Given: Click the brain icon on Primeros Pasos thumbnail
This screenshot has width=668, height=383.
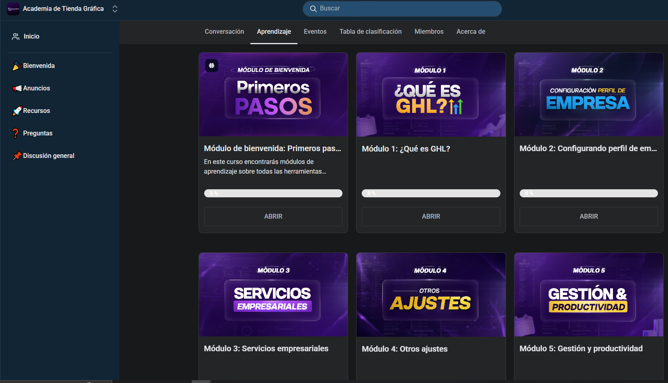Looking at the screenshot, I should [x=212, y=66].
